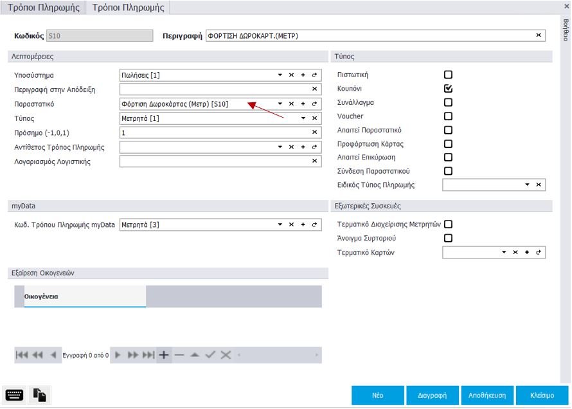Viewport: 572px width, 409px height.
Task: Switch to the first Τρόποι Πληρωμής tab
Action: 43,8
